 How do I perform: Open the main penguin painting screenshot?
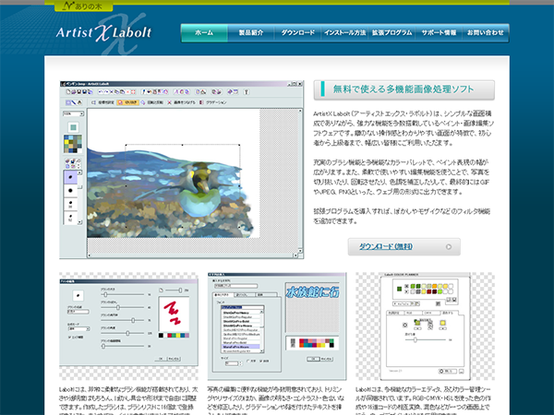tap(182, 170)
